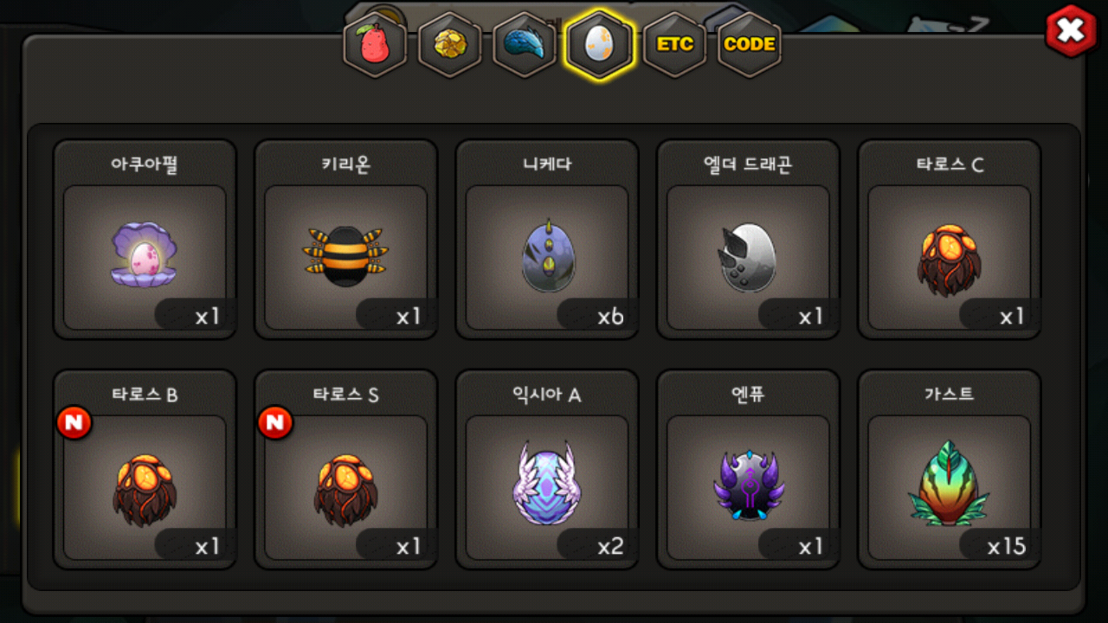This screenshot has height=623, width=1108.
Task: Open the CODE tab
Action: click(x=749, y=45)
